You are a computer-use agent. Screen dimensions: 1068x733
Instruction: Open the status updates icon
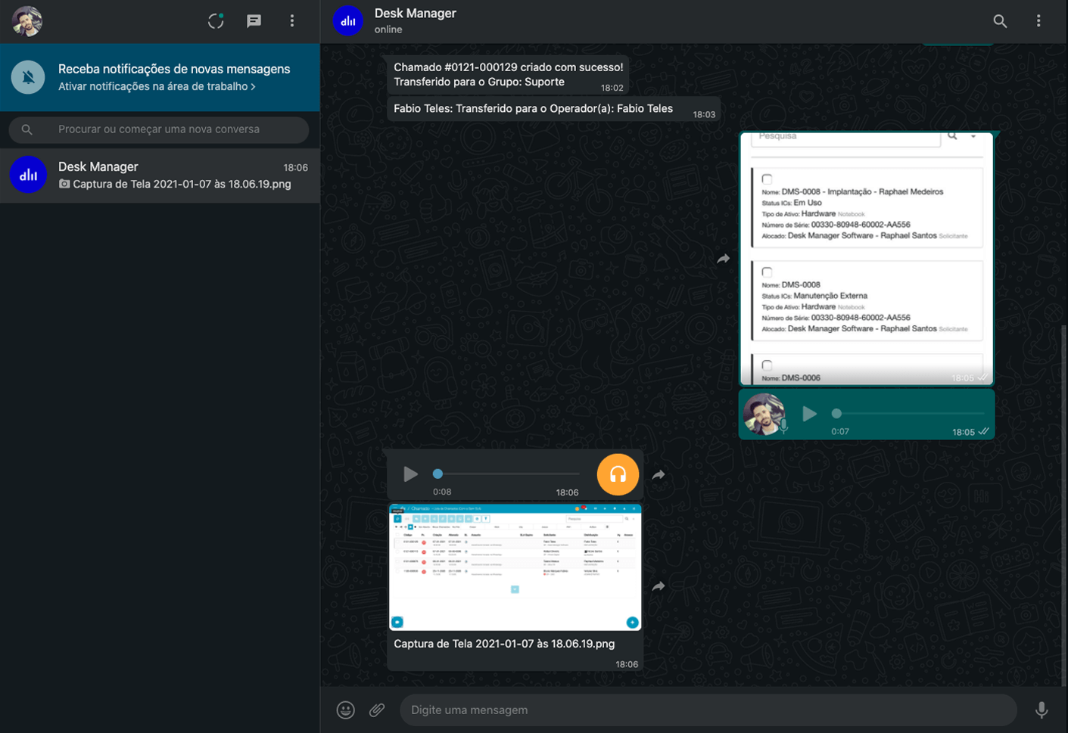tap(216, 21)
